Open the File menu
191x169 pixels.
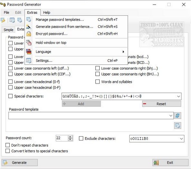pos(7,12)
